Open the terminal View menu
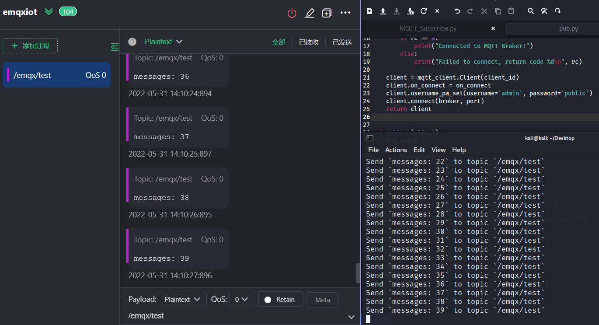Screen dimensions: 599x325 click(x=439, y=150)
